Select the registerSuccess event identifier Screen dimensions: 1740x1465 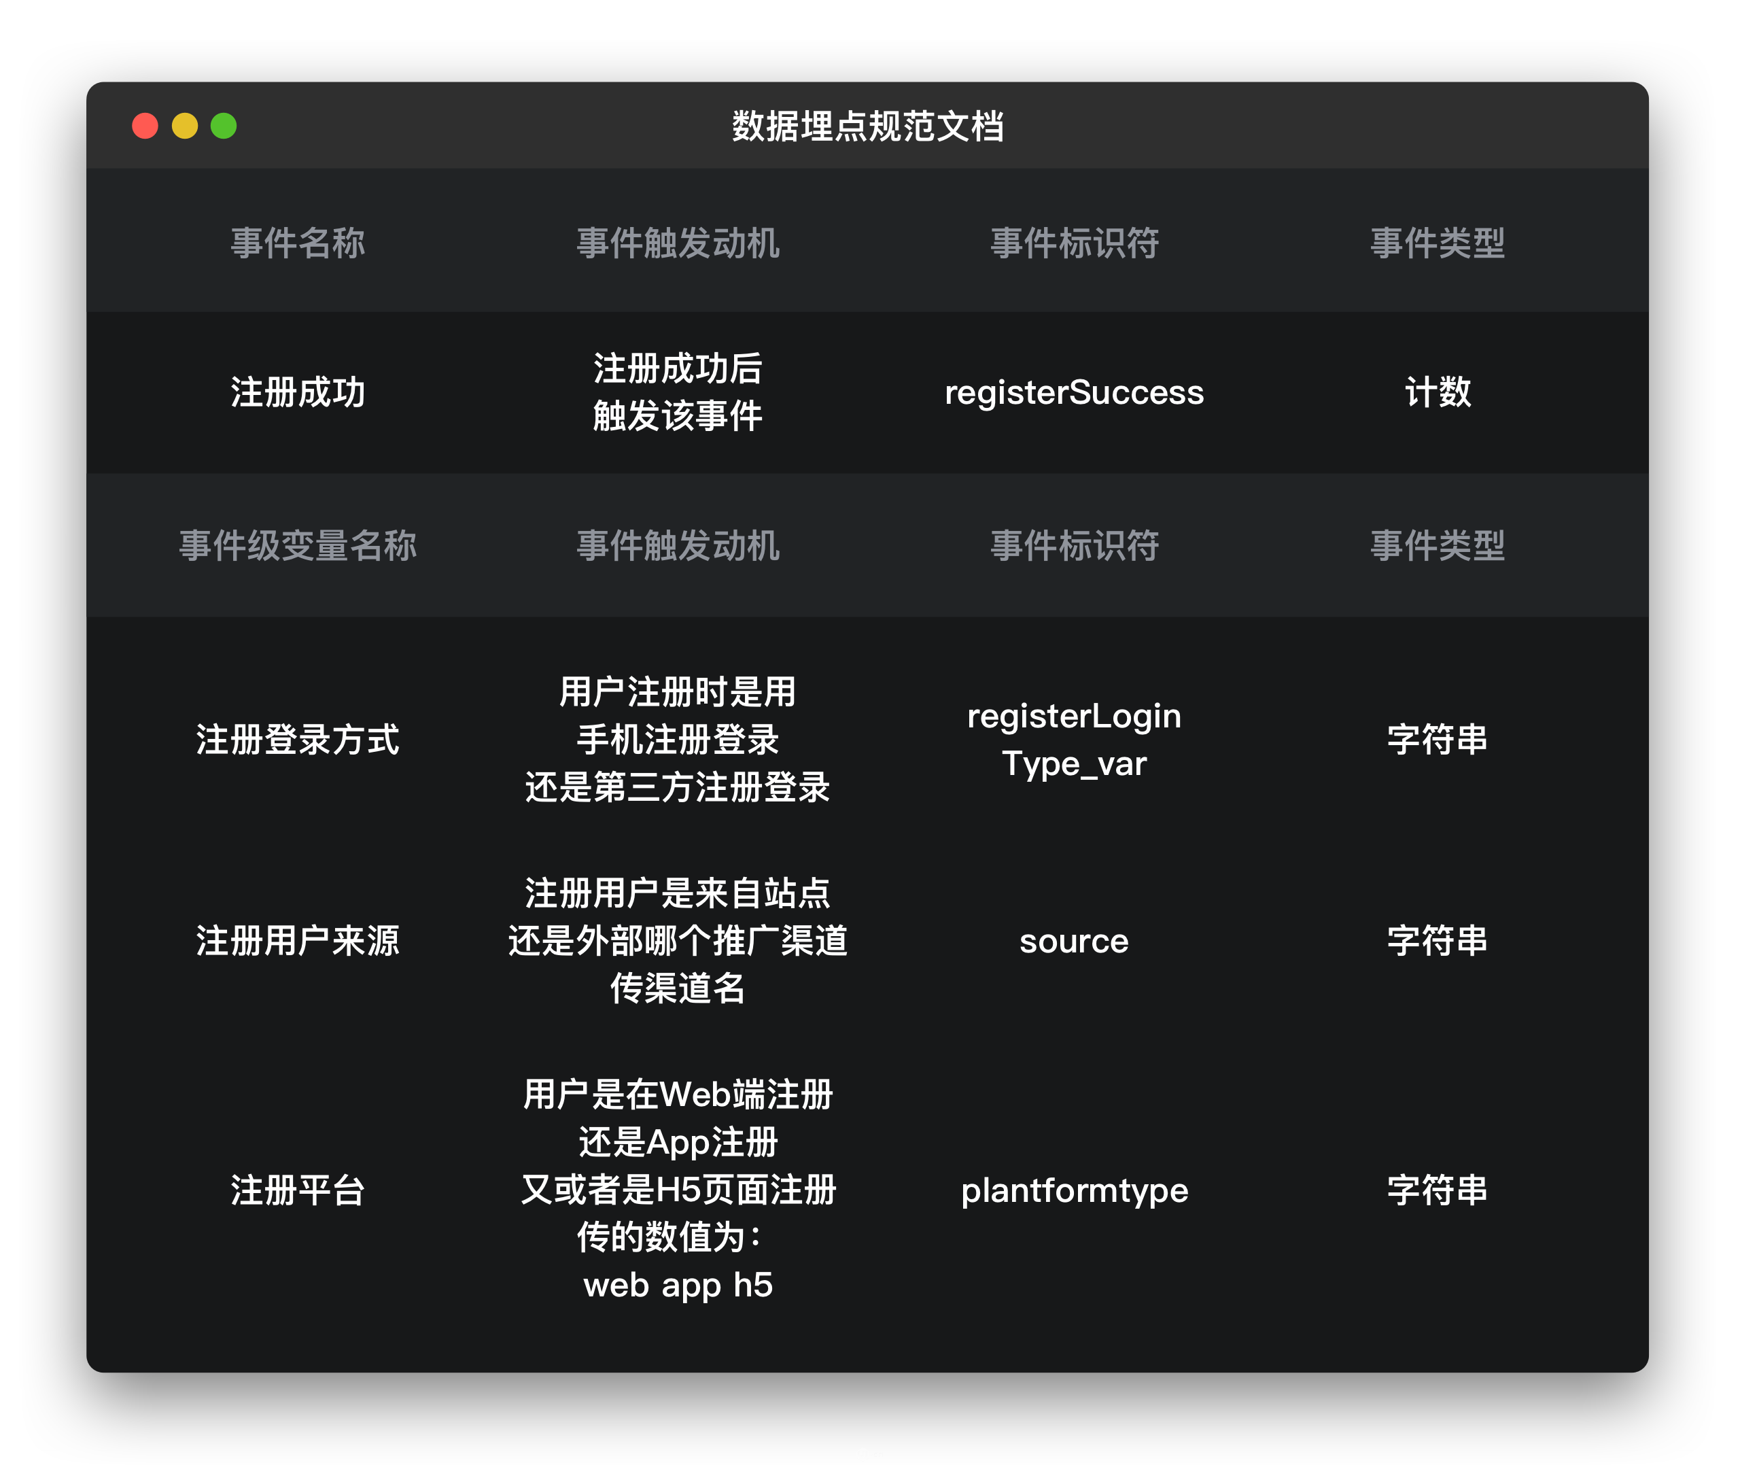[1073, 393]
